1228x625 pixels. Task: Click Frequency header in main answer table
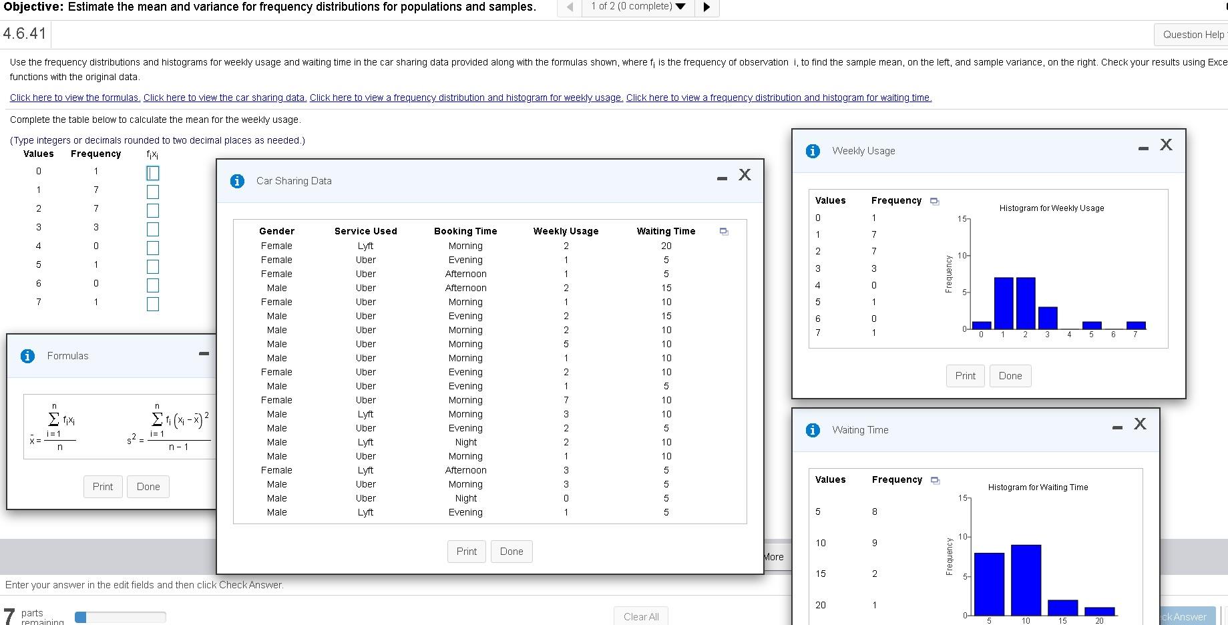[96, 154]
